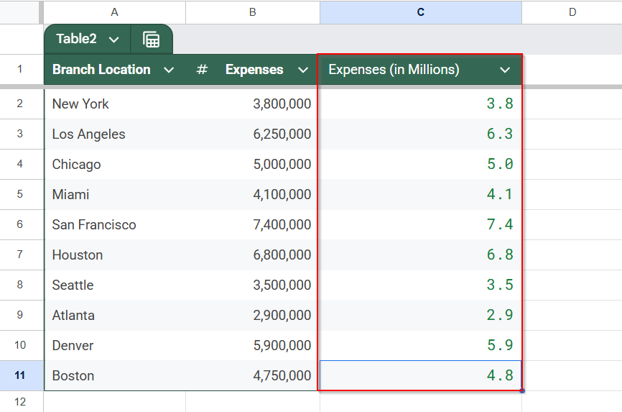Select column B header

click(253, 12)
